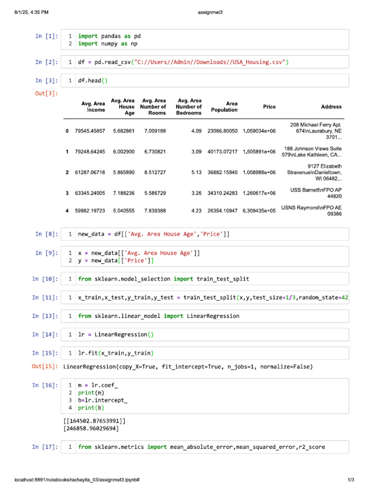Click the cell printing m and b
Screen dimensions: 368x491
pyautogui.click(x=205, y=396)
